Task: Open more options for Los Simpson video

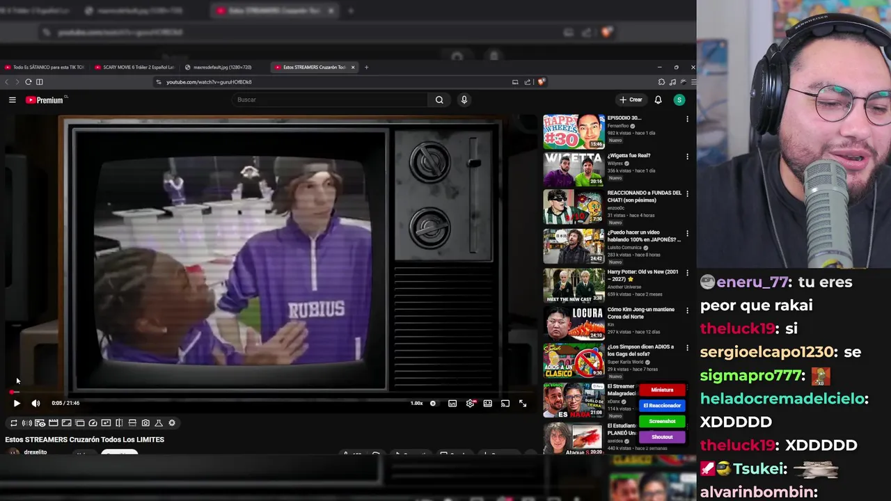Action: point(687,348)
